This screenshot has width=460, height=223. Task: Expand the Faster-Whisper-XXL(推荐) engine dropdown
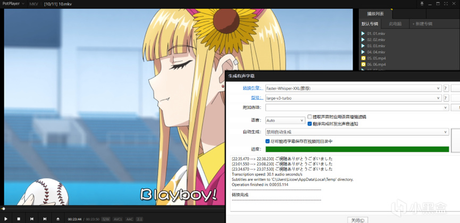(353, 88)
